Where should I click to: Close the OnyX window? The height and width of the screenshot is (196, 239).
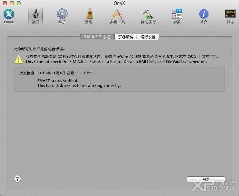coord(5,3)
